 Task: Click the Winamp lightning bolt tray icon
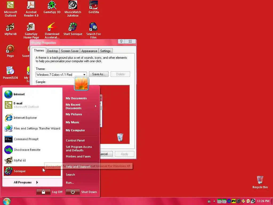(x=243, y=201)
